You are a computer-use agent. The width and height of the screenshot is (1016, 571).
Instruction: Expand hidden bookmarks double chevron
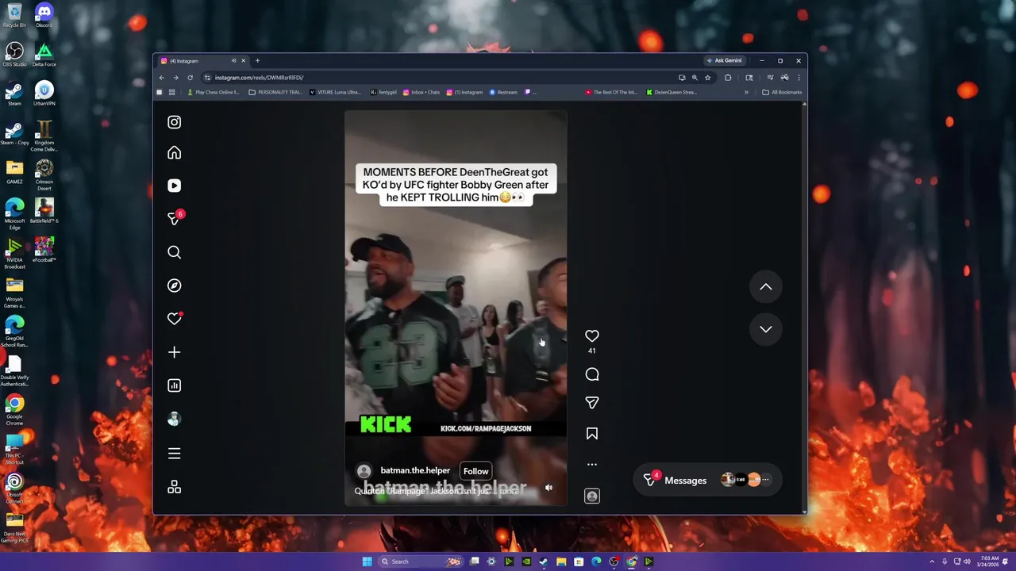click(x=746, y=92)
